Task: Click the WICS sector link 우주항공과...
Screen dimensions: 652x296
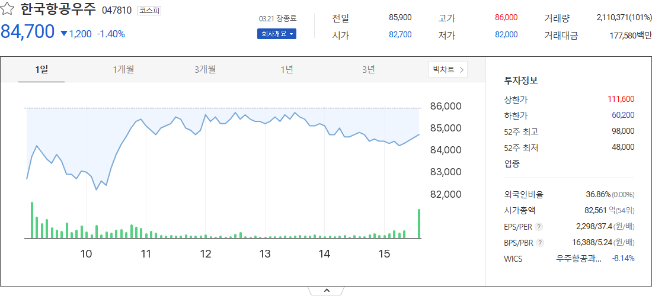Action: coord(579,259)
